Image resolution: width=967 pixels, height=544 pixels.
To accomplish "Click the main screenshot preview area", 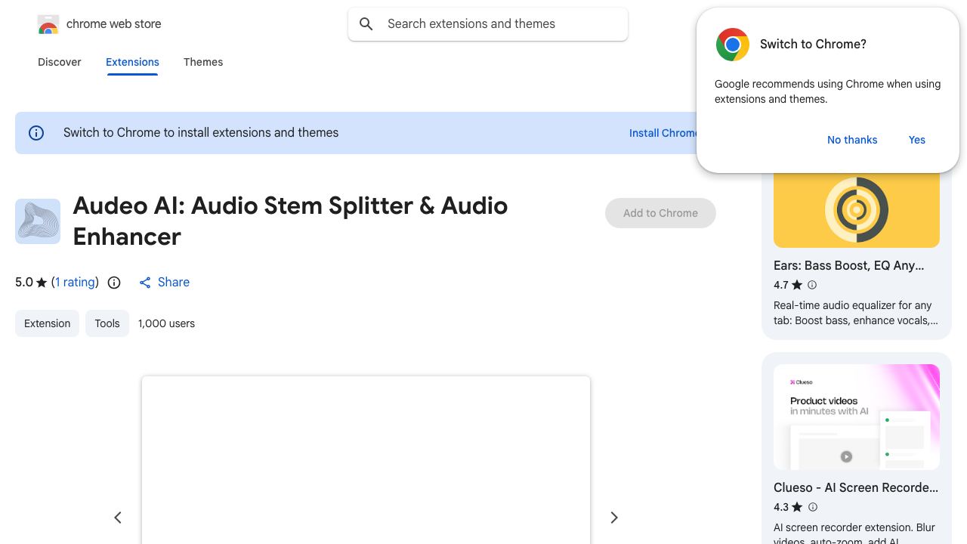I will click(x=366, y=460).
